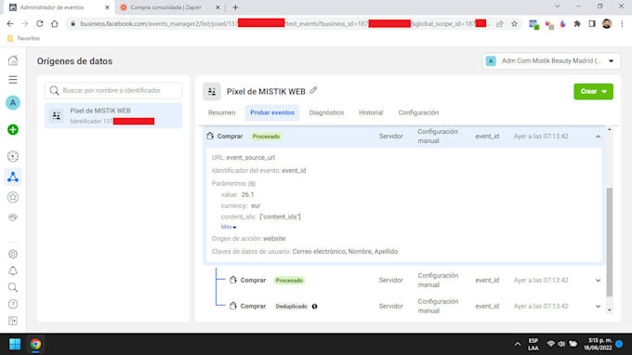The width and height of the screenshot is (632, 355).
Task: Click the browser address bar URL
Action: coord(283,24)
